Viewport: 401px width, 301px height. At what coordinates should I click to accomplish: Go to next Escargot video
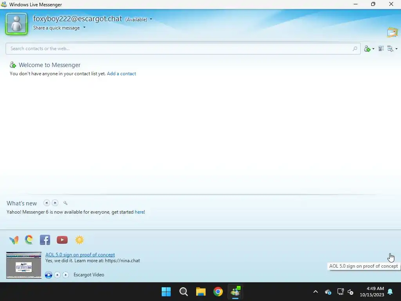click(x=66, y=275)
